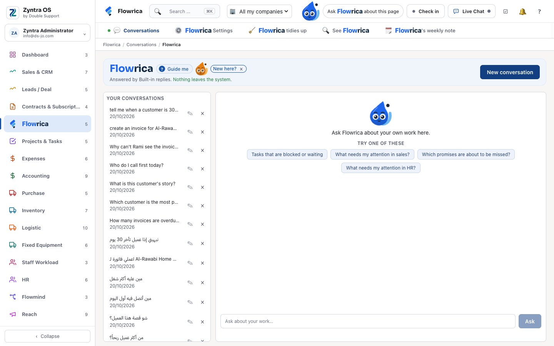Collapse the sidebar

pyautogui.click(x=48, y=336)
